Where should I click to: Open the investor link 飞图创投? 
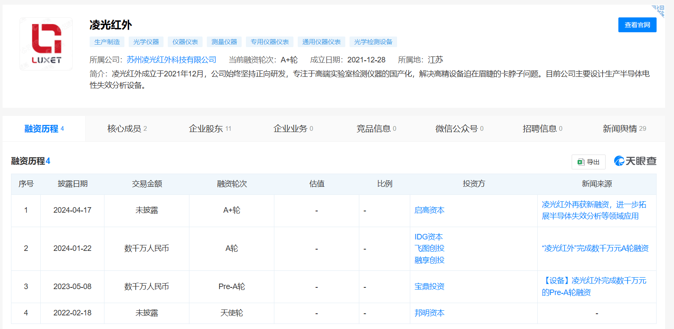[429, 248]
